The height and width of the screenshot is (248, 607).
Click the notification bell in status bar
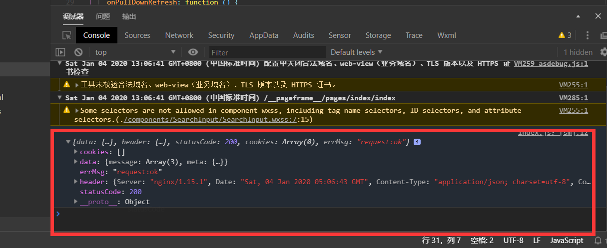coord(598,241)
